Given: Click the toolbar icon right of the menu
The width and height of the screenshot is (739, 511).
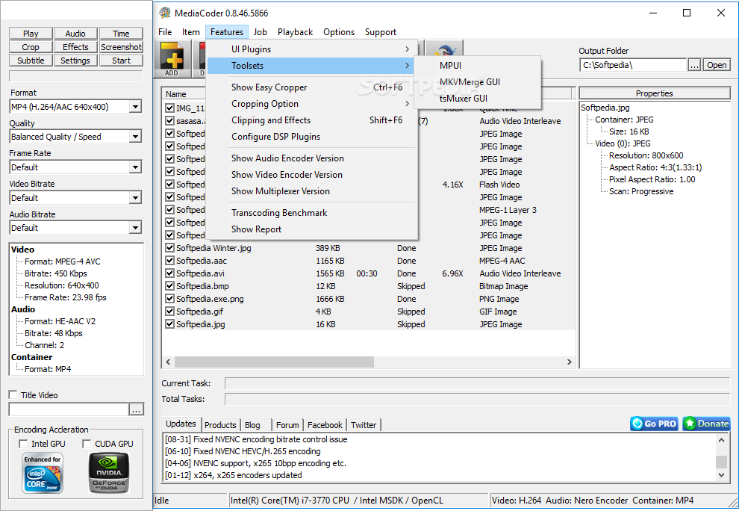Looking at the screenshot, I should coord(444,49).
